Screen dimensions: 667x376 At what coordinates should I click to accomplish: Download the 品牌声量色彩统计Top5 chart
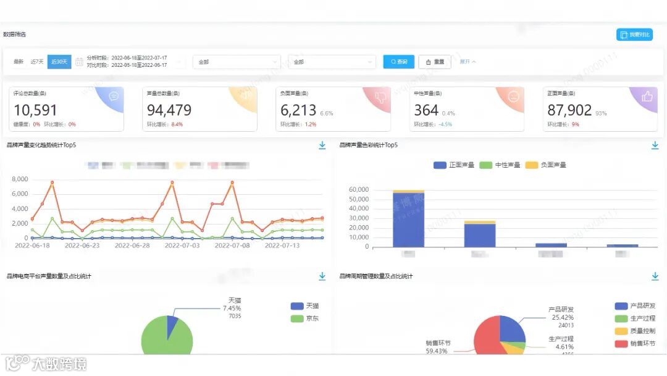(655, 145)
